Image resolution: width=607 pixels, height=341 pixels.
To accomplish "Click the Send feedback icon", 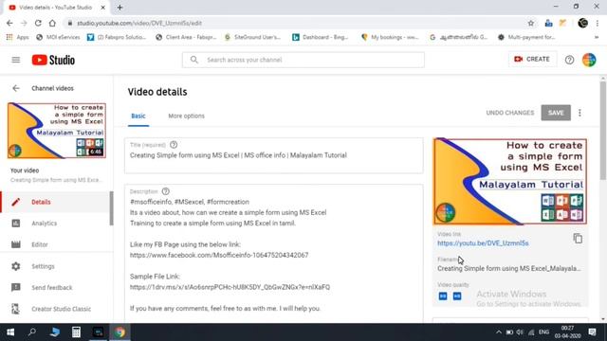I will click(16, 287).
